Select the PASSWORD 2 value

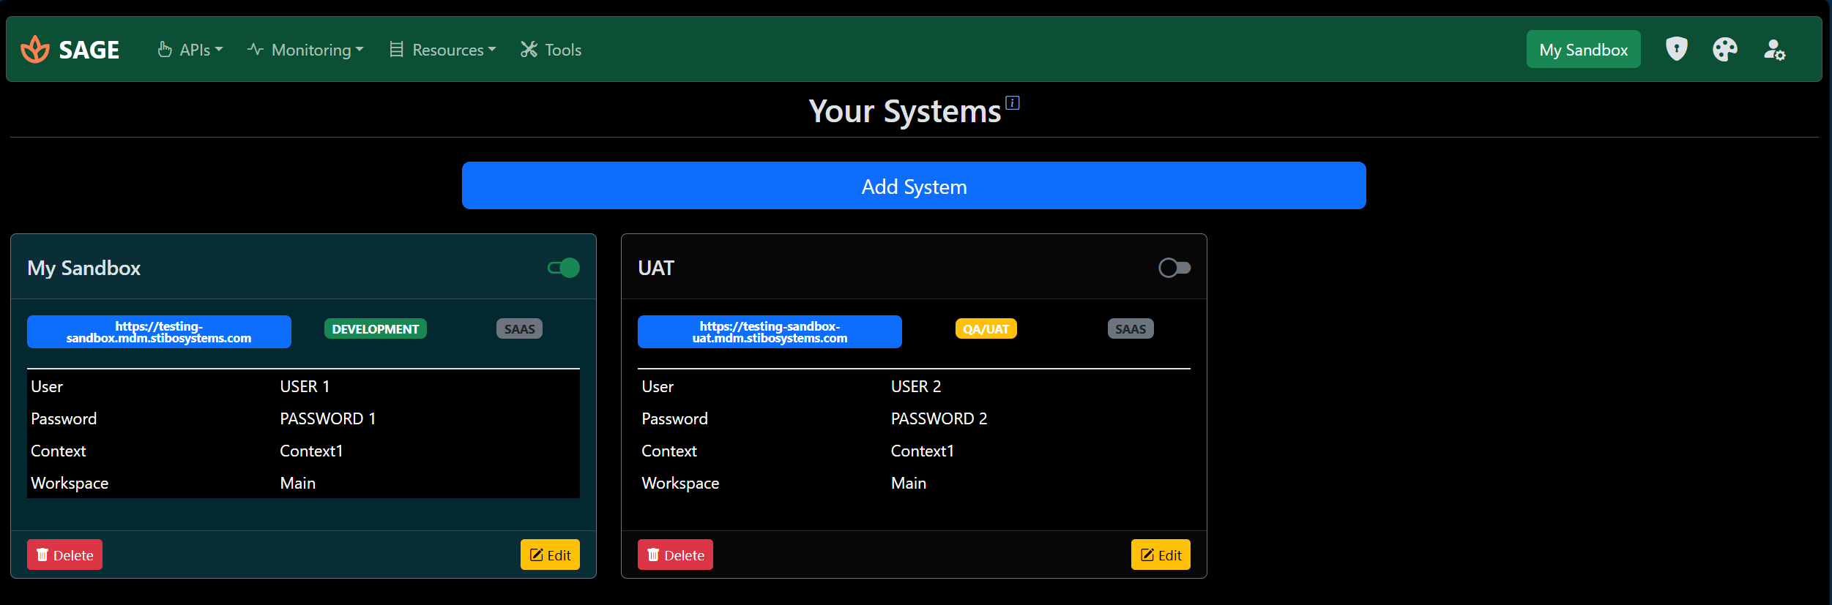coord(939,418)
